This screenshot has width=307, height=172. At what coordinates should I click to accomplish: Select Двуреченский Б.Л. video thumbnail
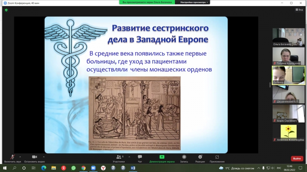pyautogui.click(x=289, y=94)
